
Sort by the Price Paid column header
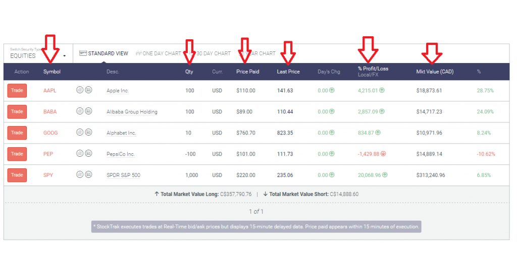point(247,72)
